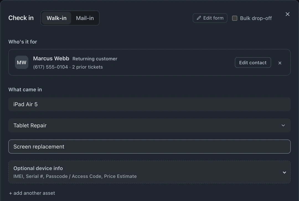This screenshot has width=299, height=201.
Task: Click the plus sign before add another asset
Action: [x=11, y=193]
